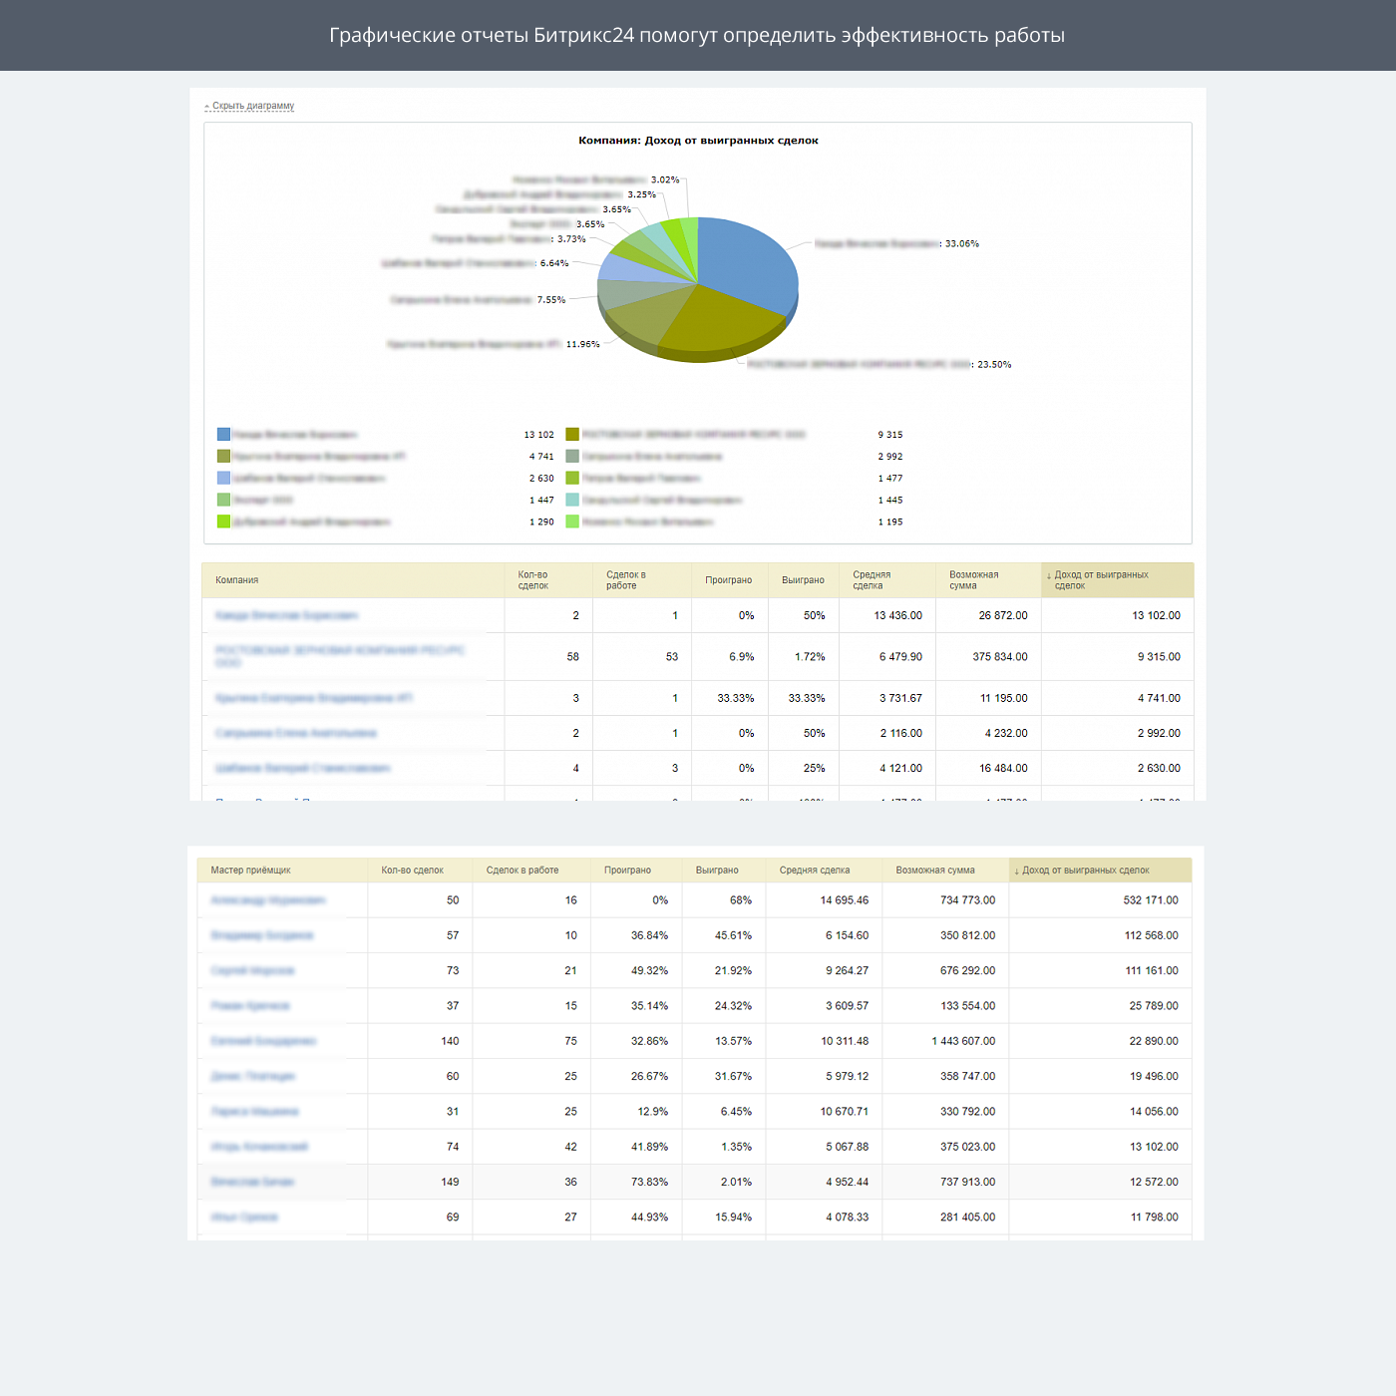Click the legend swatch beside 1 477
This screenshot has width=1396, height=1396.
(x=572, y=478)
